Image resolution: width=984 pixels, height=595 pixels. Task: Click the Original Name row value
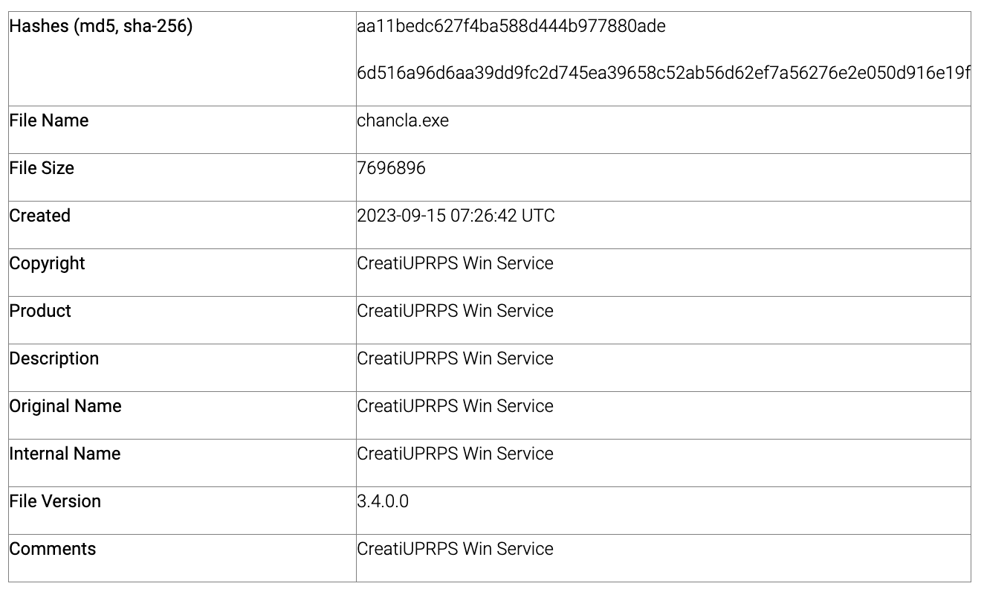coord(456,406)
